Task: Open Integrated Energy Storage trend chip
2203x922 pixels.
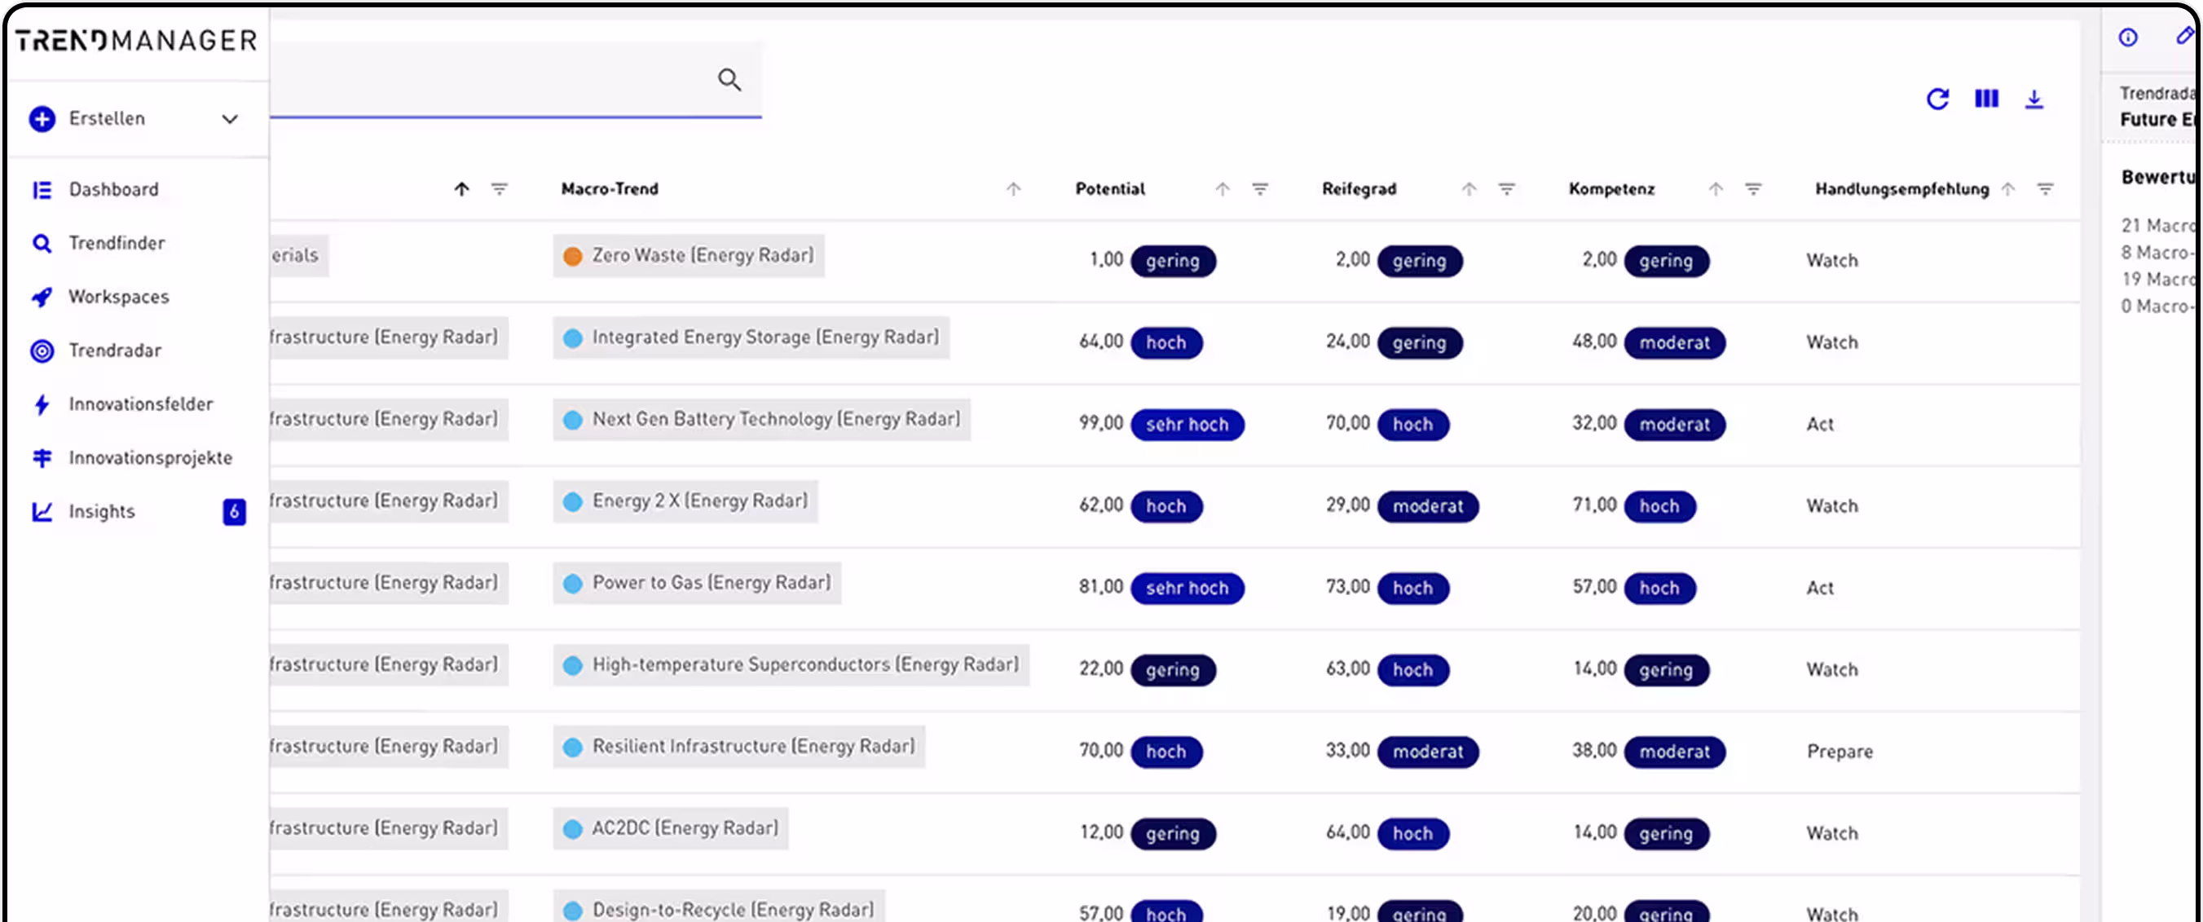Action: pos(751,337)
